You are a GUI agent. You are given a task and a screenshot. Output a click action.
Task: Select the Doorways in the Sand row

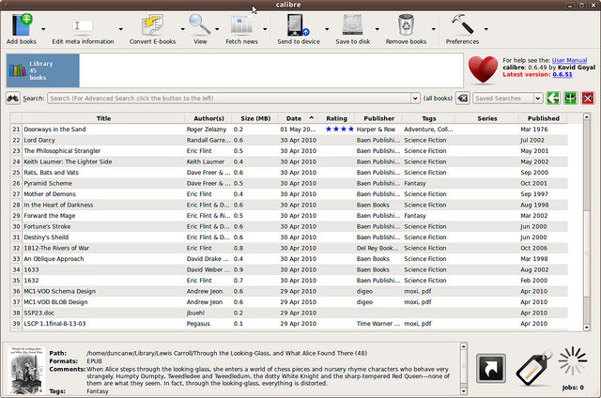coord(289,130)
